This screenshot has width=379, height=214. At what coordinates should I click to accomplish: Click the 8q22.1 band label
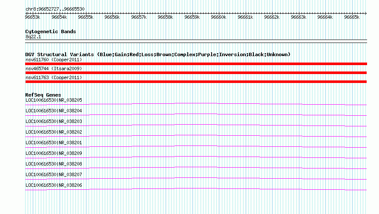[33, 37]
